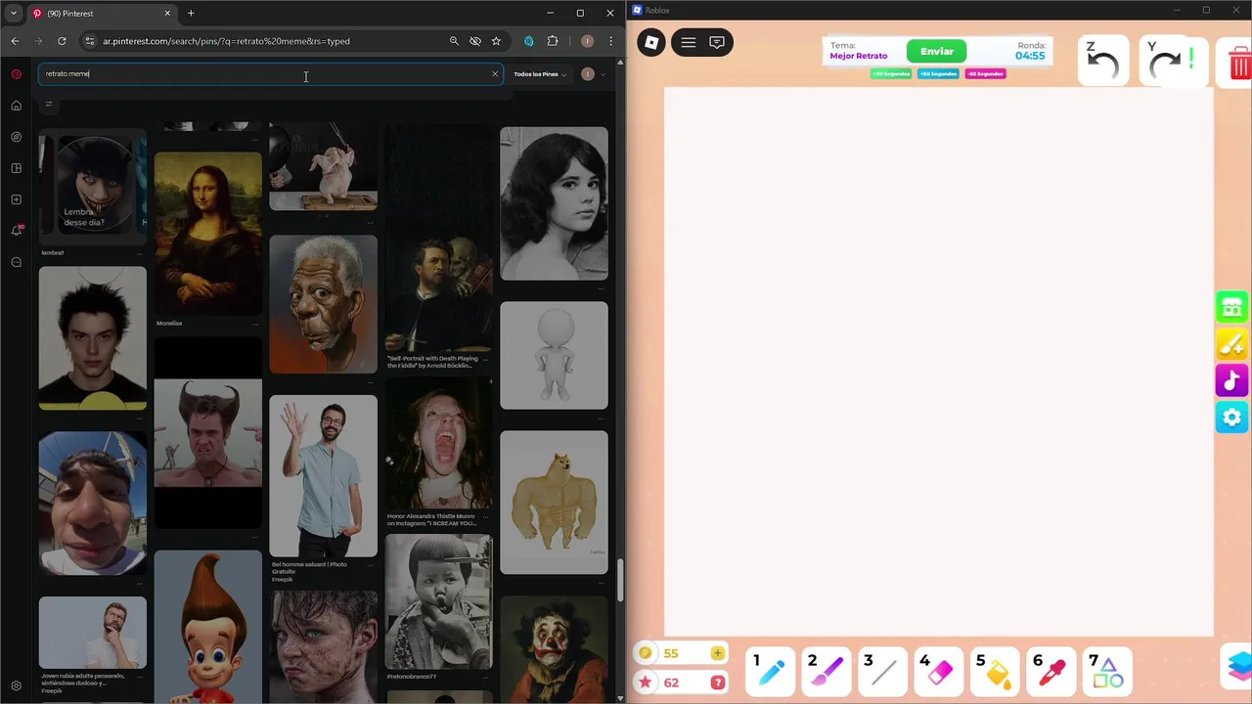The width and height of the screenshot is (1252, 704).
Task: Expand the Todos los Pines dropdown
Action: click(540, 74)
